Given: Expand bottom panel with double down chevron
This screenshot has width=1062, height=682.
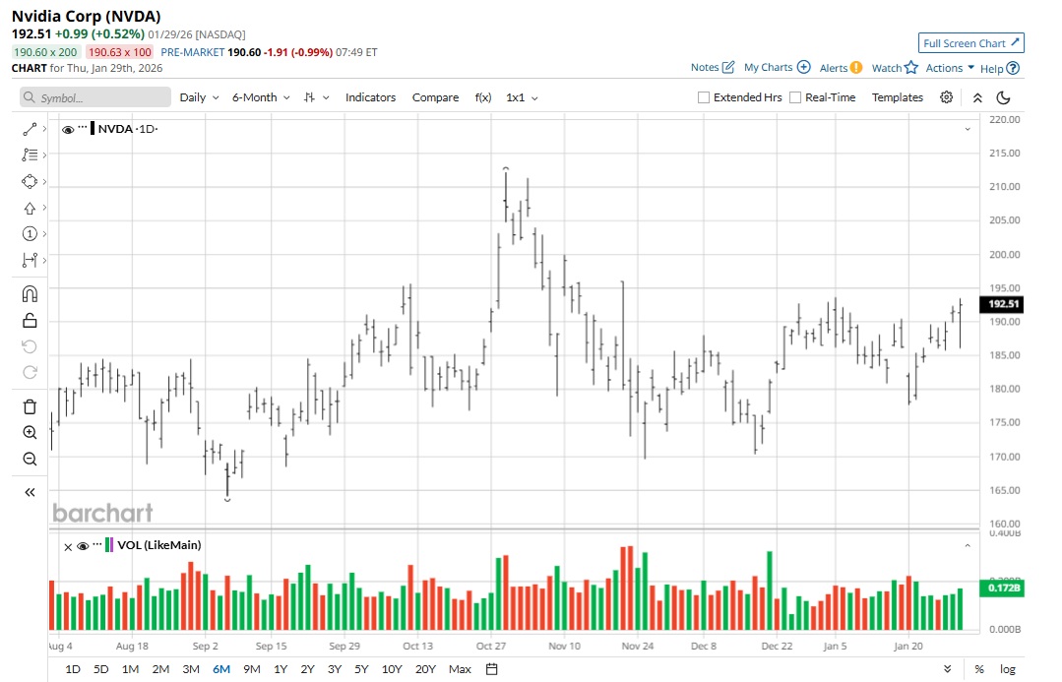Looking at the screenshot, I should pyautogui.click(x=948, y=669).
